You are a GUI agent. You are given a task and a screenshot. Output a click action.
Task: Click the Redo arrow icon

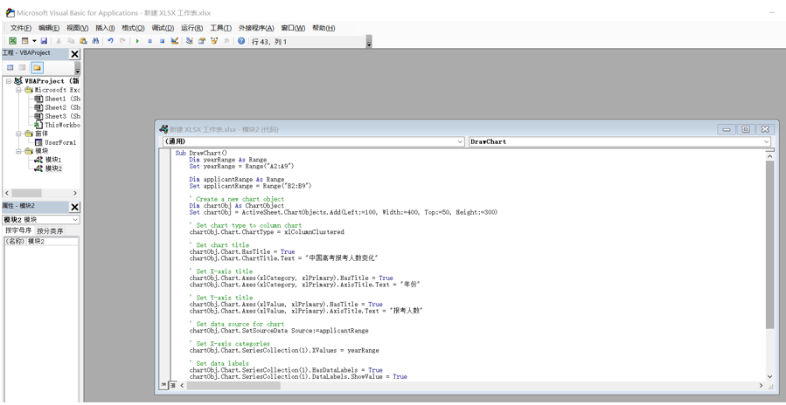(122, 41)
